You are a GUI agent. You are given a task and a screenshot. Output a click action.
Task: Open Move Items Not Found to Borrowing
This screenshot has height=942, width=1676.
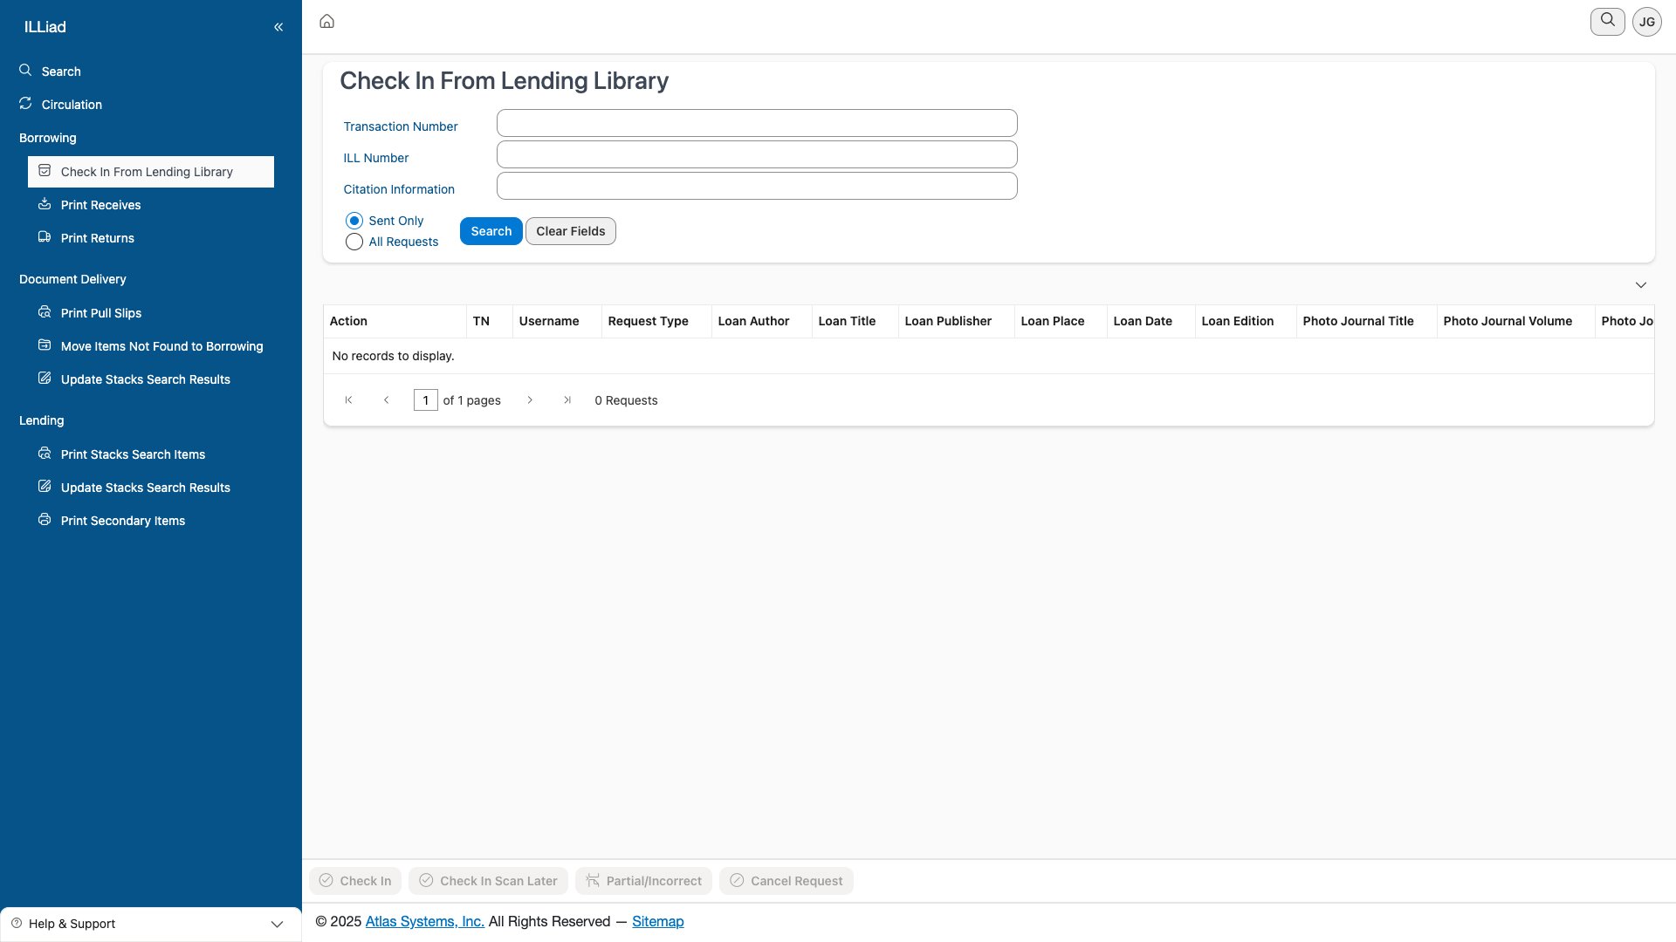(161, 346)
